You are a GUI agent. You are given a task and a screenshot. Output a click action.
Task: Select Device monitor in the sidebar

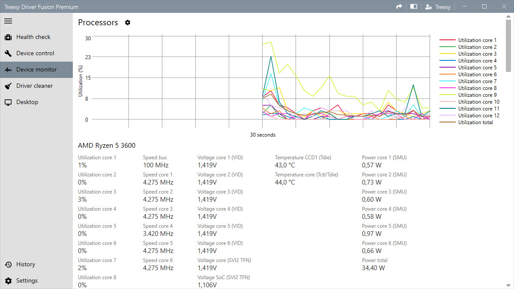tap(36, 70)
